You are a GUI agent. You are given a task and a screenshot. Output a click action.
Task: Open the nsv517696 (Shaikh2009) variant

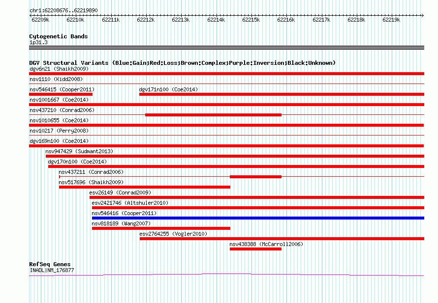coord(91,182)
